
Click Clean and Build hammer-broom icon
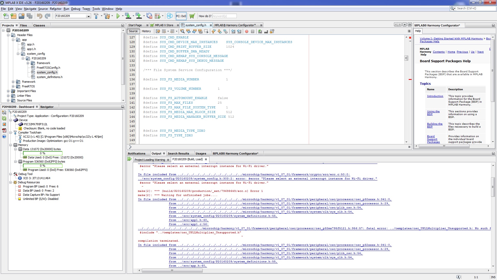pyautogui.click(x=107, y=16)
